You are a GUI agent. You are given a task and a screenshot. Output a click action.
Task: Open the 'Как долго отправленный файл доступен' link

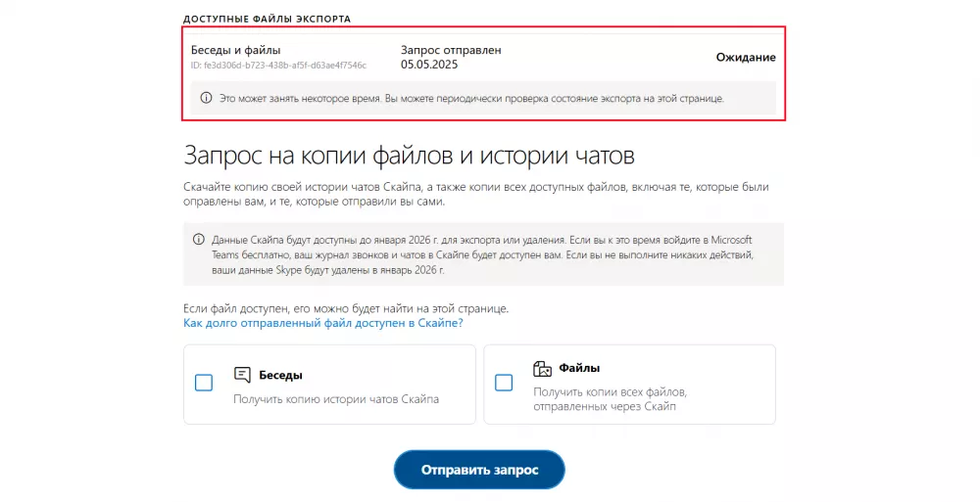coord(322,322)
